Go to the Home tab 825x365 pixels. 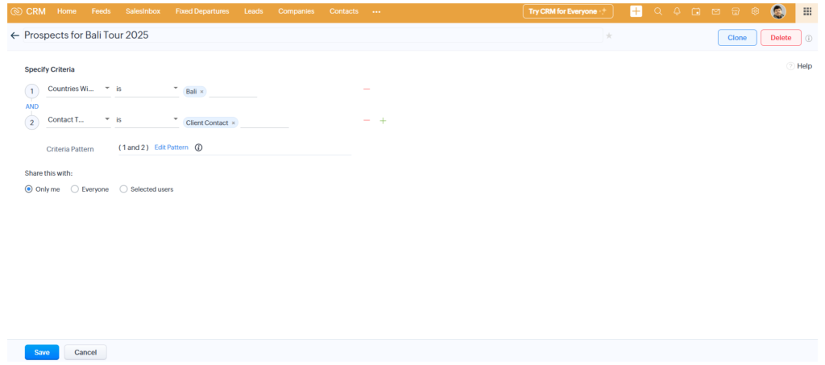(67, 11)
